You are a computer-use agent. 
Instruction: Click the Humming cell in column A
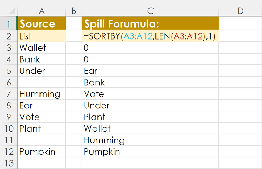tap(42, 94)
